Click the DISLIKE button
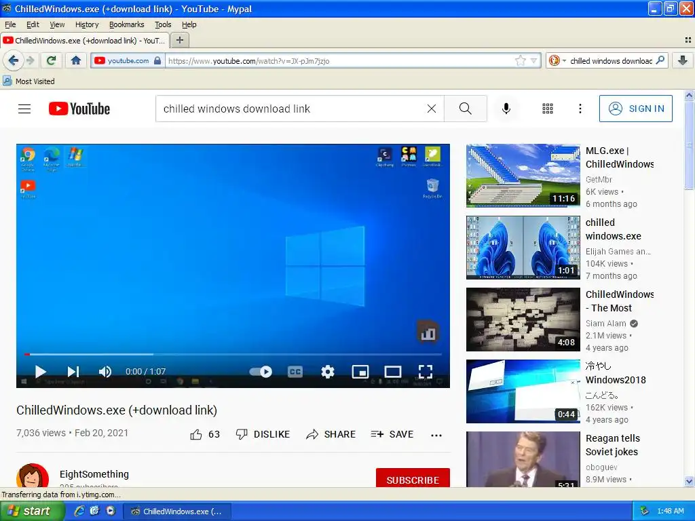This screenshot has height=521, width=695. click(x=263, y=435)
